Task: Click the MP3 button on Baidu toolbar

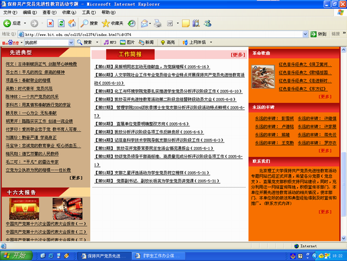Action: coord(110,42)
